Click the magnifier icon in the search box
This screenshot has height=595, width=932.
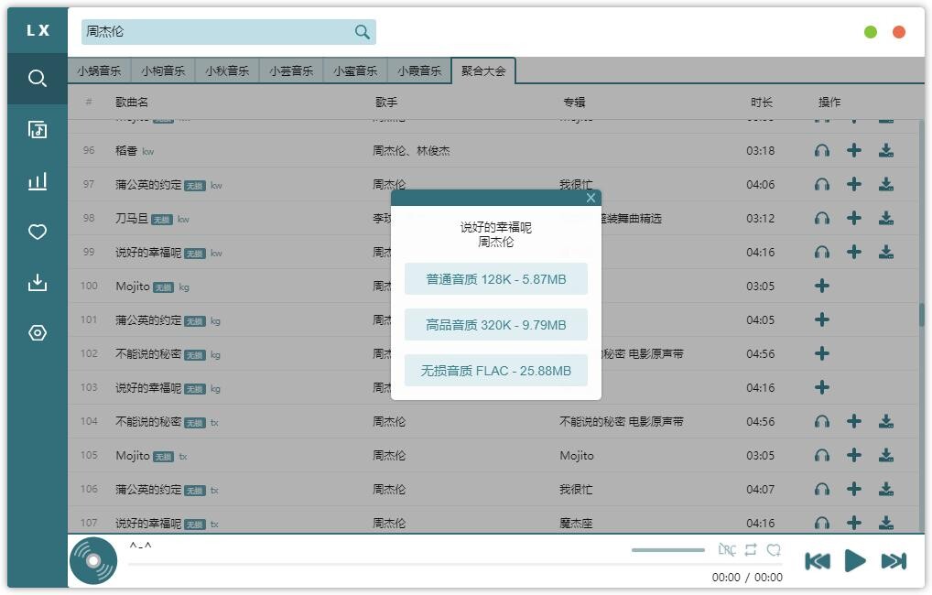coord(363,32)
